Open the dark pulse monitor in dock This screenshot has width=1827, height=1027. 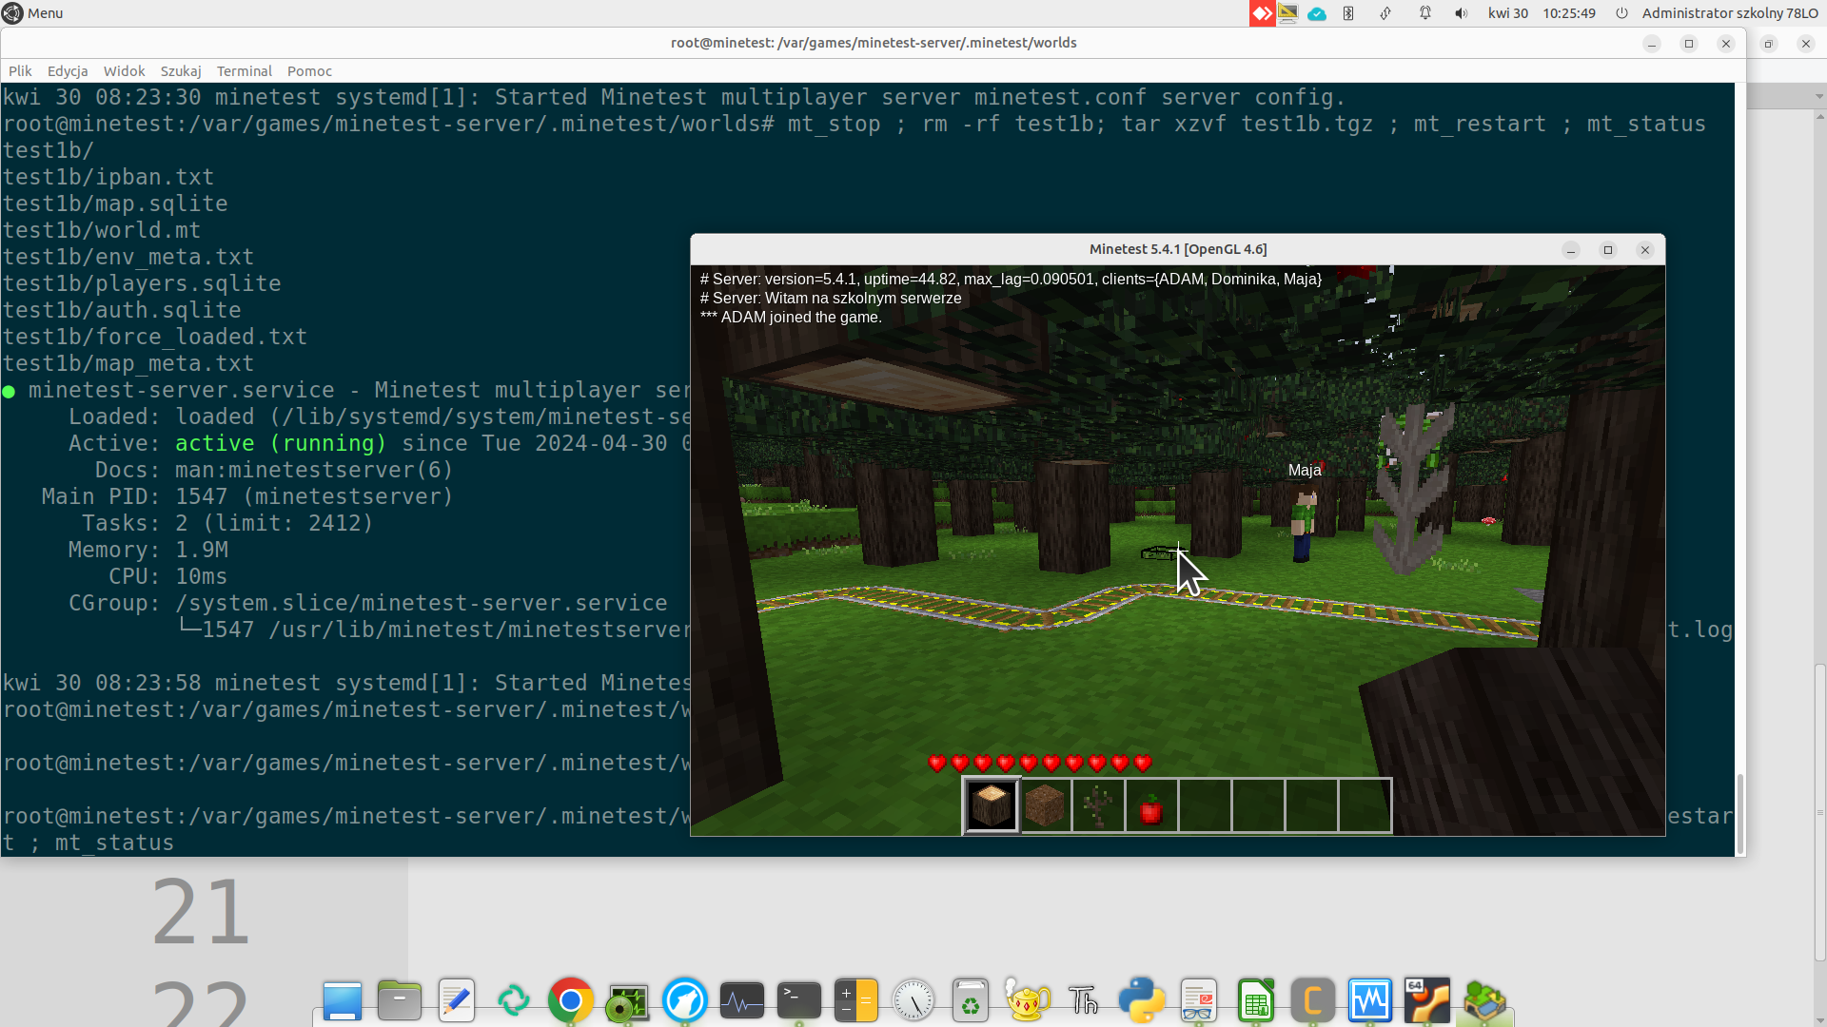tap(742, 1000)
